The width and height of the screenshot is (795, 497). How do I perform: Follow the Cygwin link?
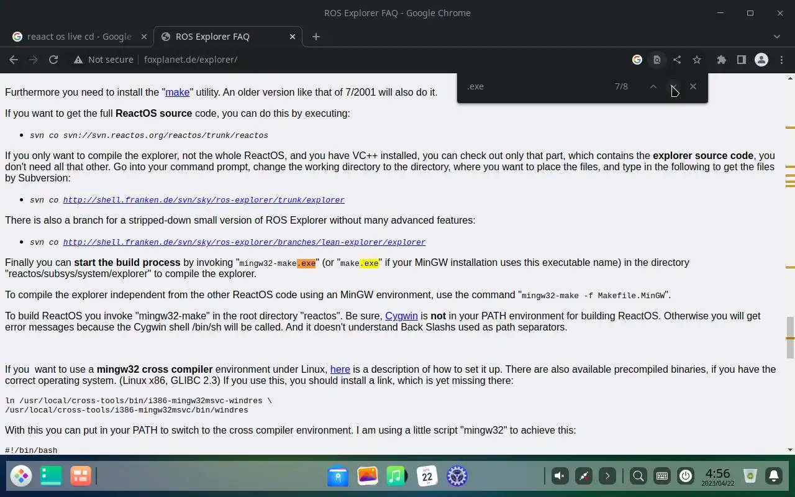click(401, 316)
